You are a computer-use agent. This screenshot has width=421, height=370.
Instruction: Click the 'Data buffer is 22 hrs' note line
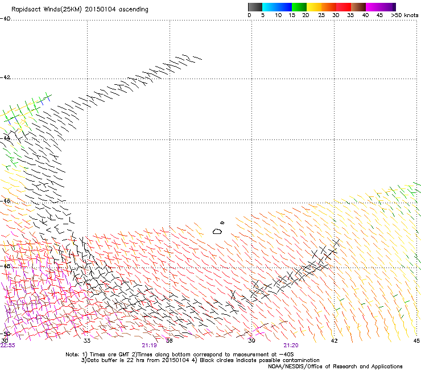pyautogui.click(x=200, y=360)
